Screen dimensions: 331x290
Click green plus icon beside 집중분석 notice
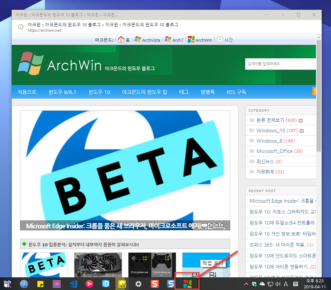coord(24,244)
